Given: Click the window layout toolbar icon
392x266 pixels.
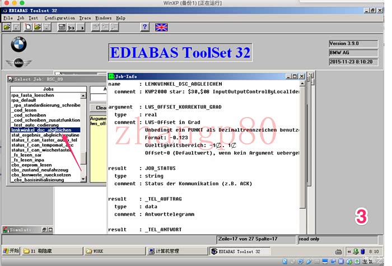Looking at the screenshot, I should (62, 27).
